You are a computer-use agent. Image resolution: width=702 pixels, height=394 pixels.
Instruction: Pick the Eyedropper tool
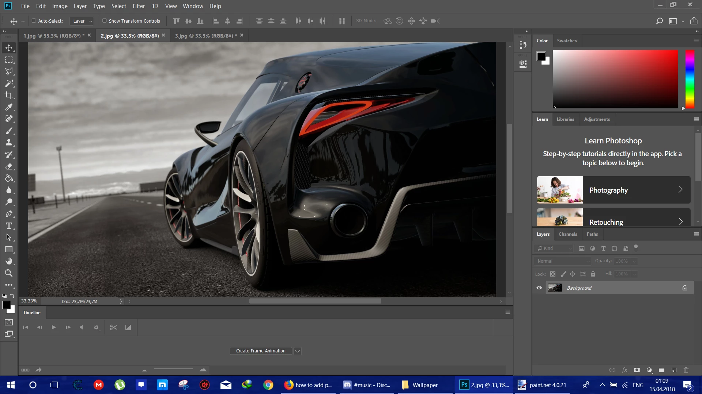pos(9,107)
